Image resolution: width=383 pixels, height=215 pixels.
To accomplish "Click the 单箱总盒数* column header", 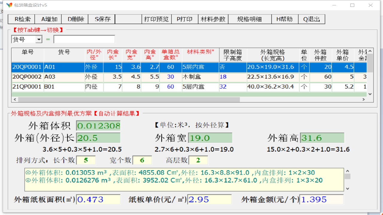I will click(x=171, y=55).
